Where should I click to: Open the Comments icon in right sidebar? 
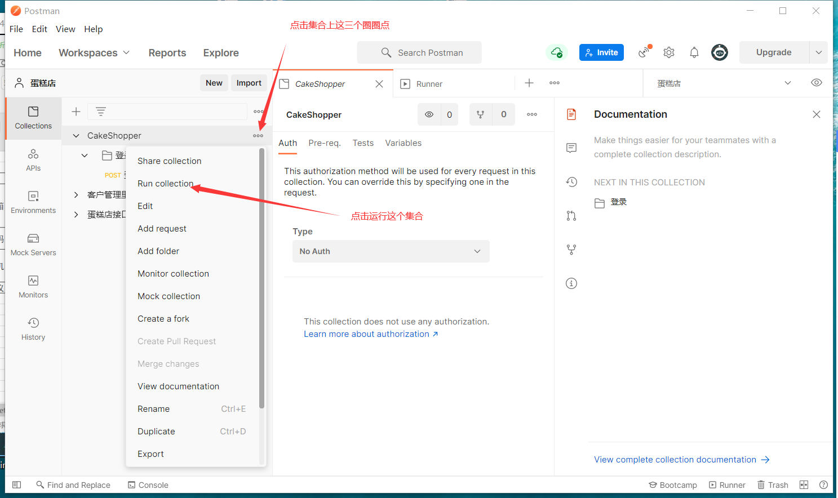571,148
